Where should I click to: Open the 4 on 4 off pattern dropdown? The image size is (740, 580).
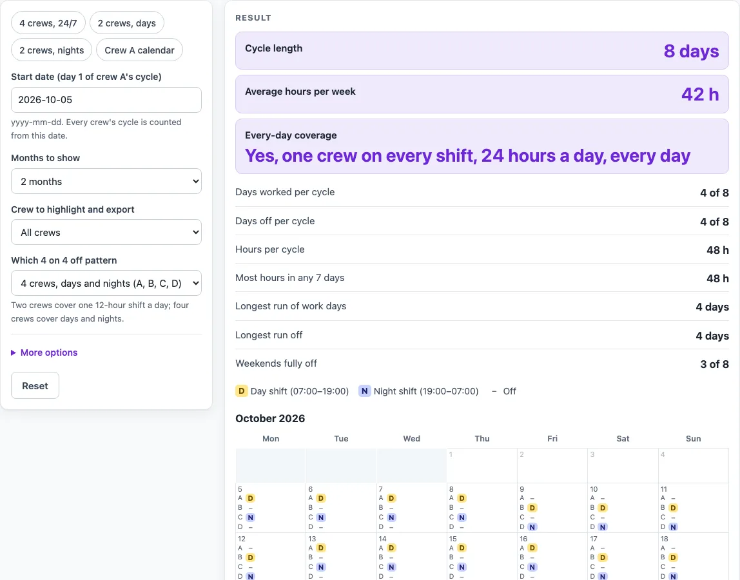106,283
